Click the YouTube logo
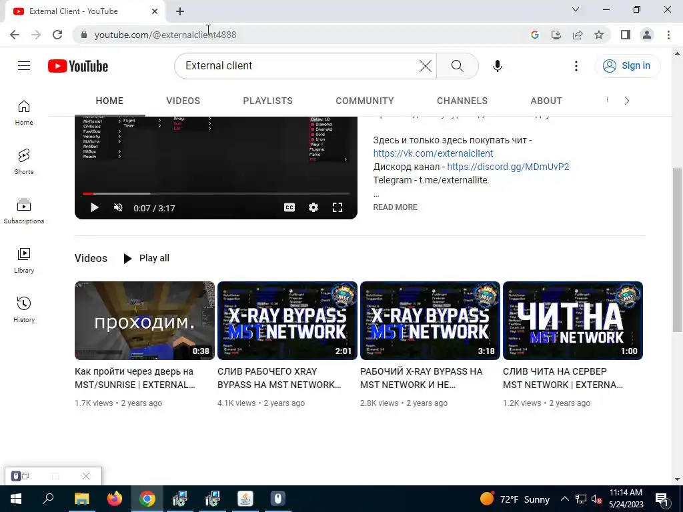Image resolution: width=683 pixels, height=512 pixels. [x=78, y=66]
